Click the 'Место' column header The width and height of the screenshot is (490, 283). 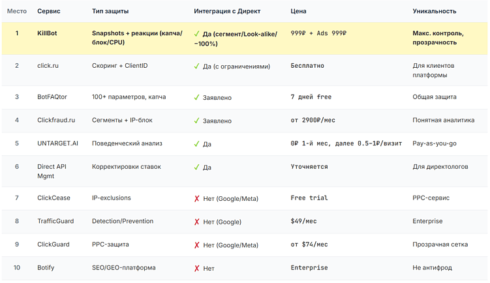pyautogui.click(x=17, y=11)
